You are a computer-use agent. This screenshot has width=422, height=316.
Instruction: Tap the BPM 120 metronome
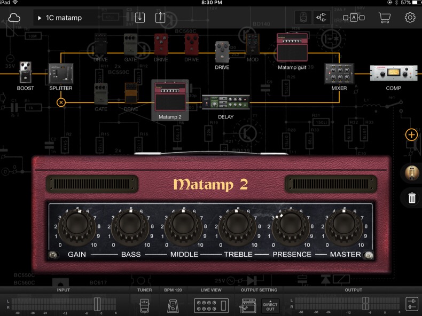click(173, 305)
